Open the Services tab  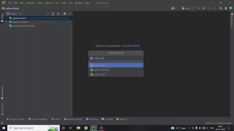(x=121, y=119)
